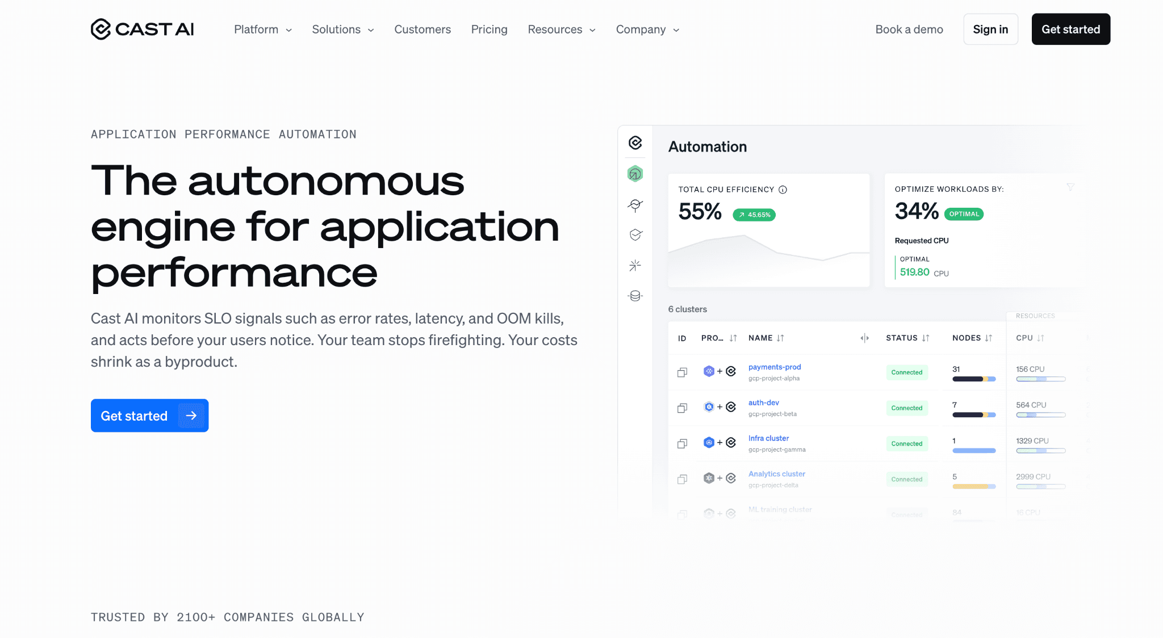Open the database sidebar icon
Viewport: 1163px width, 638px height.
(635, 296)
